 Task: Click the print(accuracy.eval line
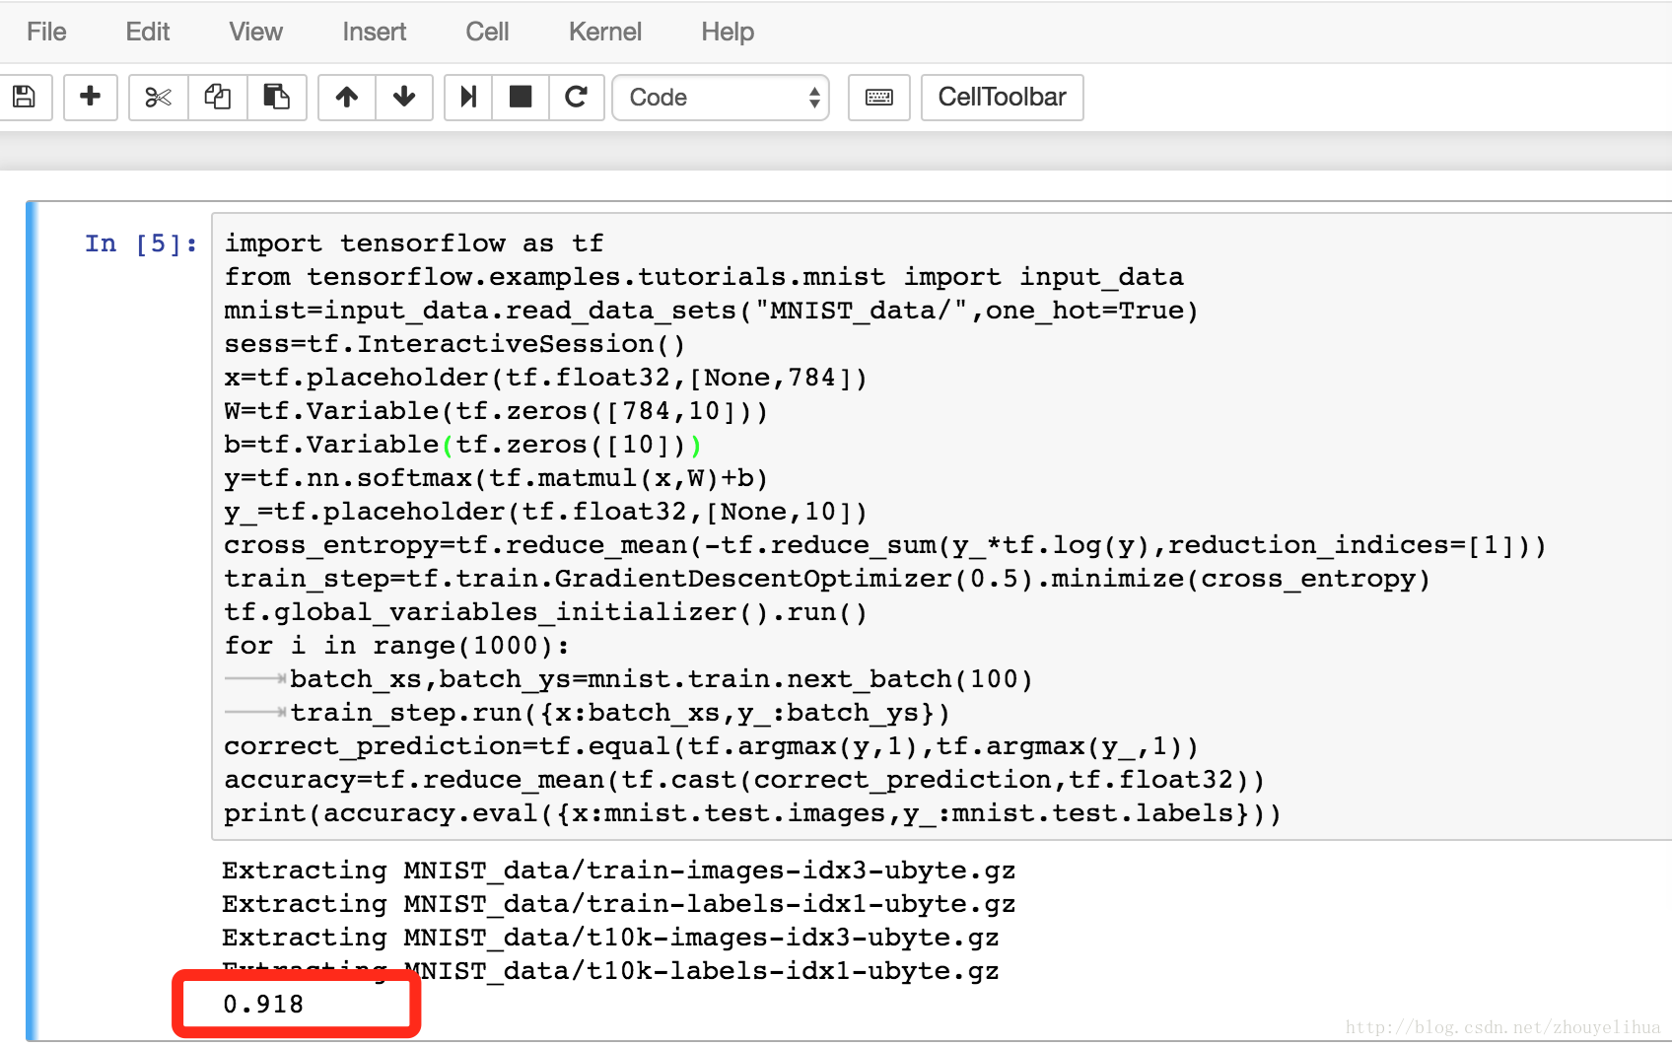click(x=752, y=813)
